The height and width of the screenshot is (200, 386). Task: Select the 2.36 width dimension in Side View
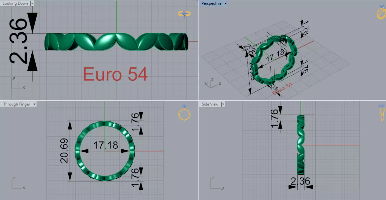pyautogui.click(x=300, y=181)
